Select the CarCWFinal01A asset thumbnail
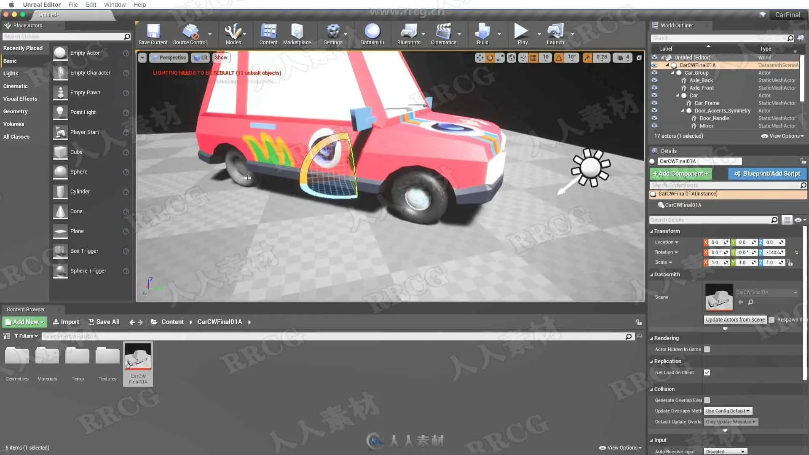809x455 pixels. (138, 356)
